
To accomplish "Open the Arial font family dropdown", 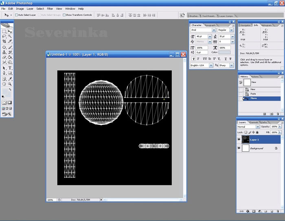I will 214,30.
